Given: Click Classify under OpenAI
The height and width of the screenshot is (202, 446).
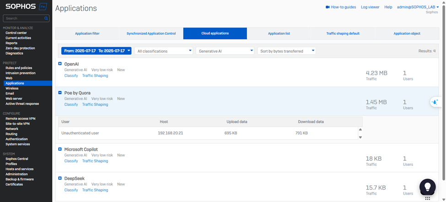Looking at the screenshot, I should click(x=71, y=76).
